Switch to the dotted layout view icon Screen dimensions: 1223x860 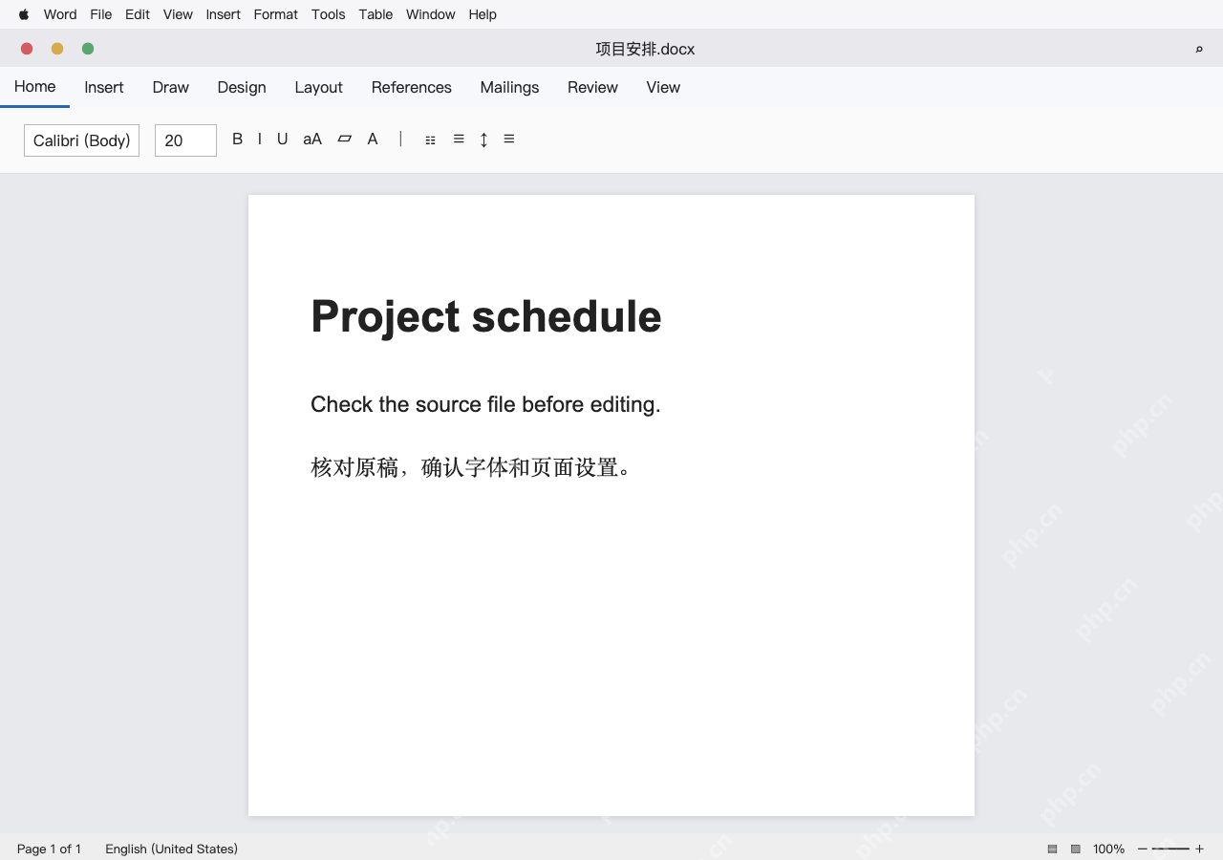tap(1075, 849)
